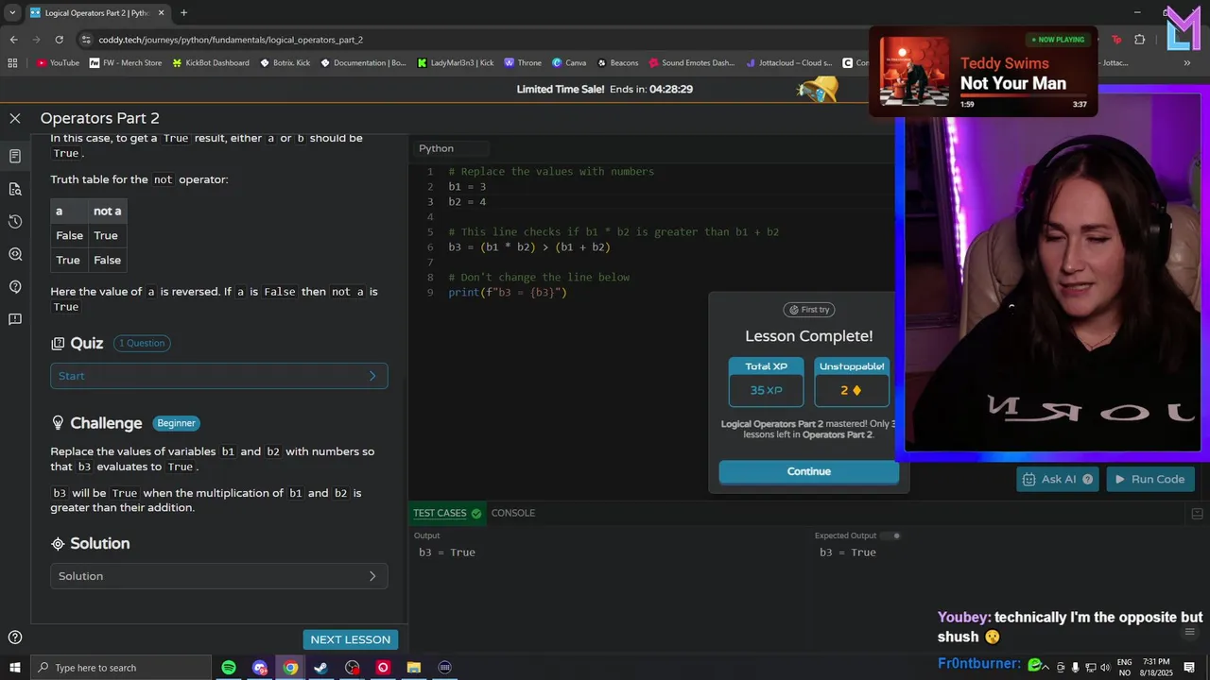Viewport: 1210px width, 680px height.
Task: Open Spotify from the taskbar
Action: 229,668
